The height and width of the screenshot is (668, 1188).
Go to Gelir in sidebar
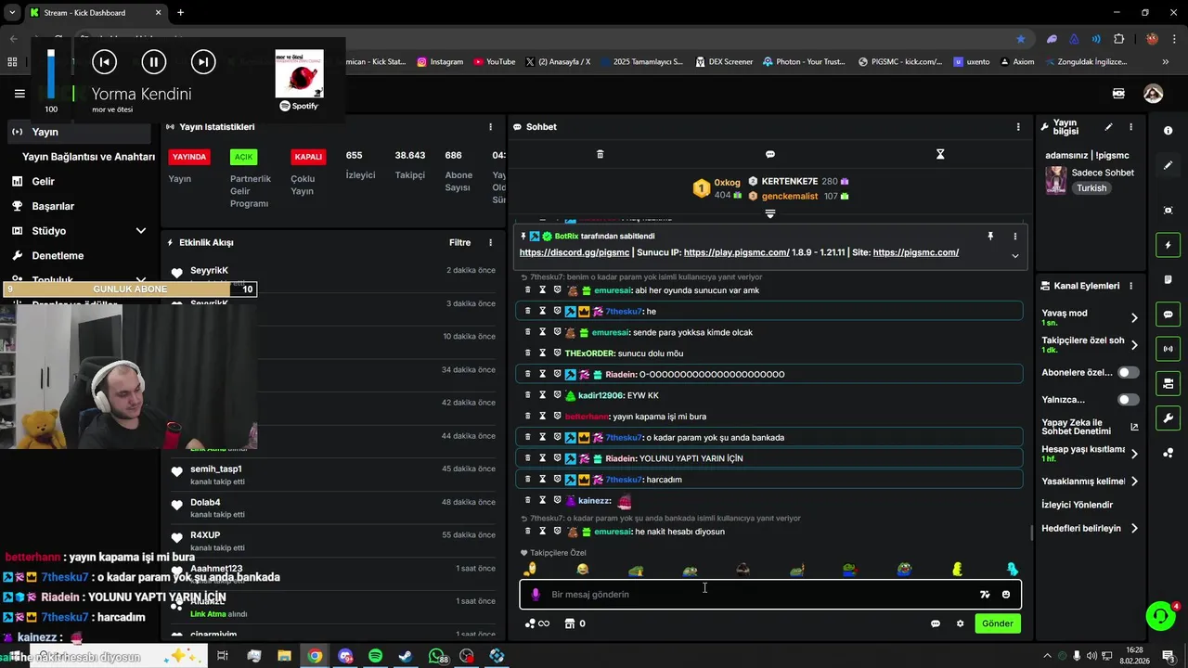click(43, 181)
